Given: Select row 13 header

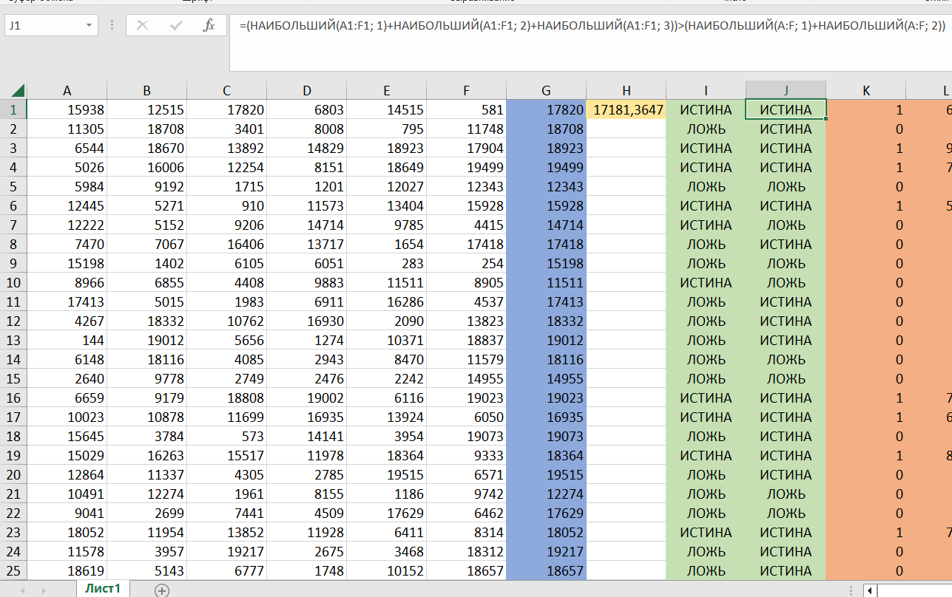Looking at the screenshot, I should tap(13, 341).
